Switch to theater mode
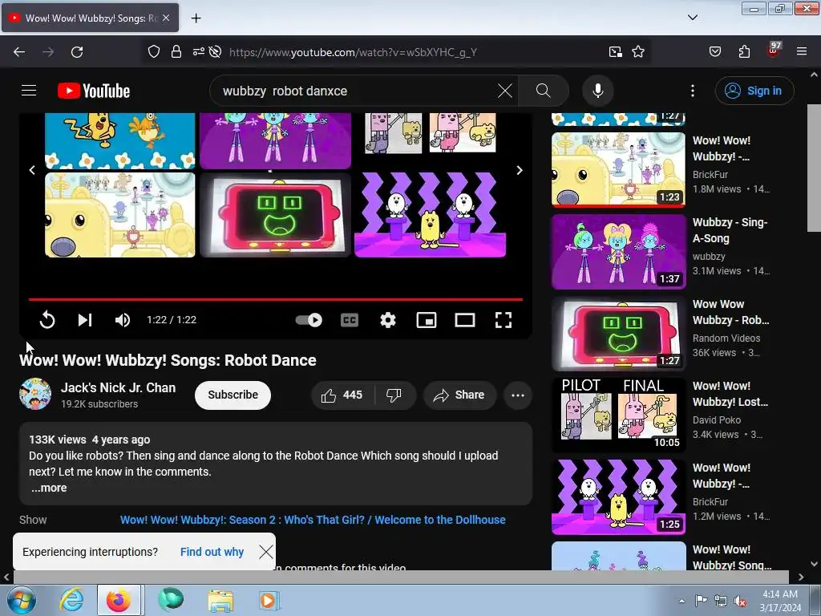 tap(465, 319)
